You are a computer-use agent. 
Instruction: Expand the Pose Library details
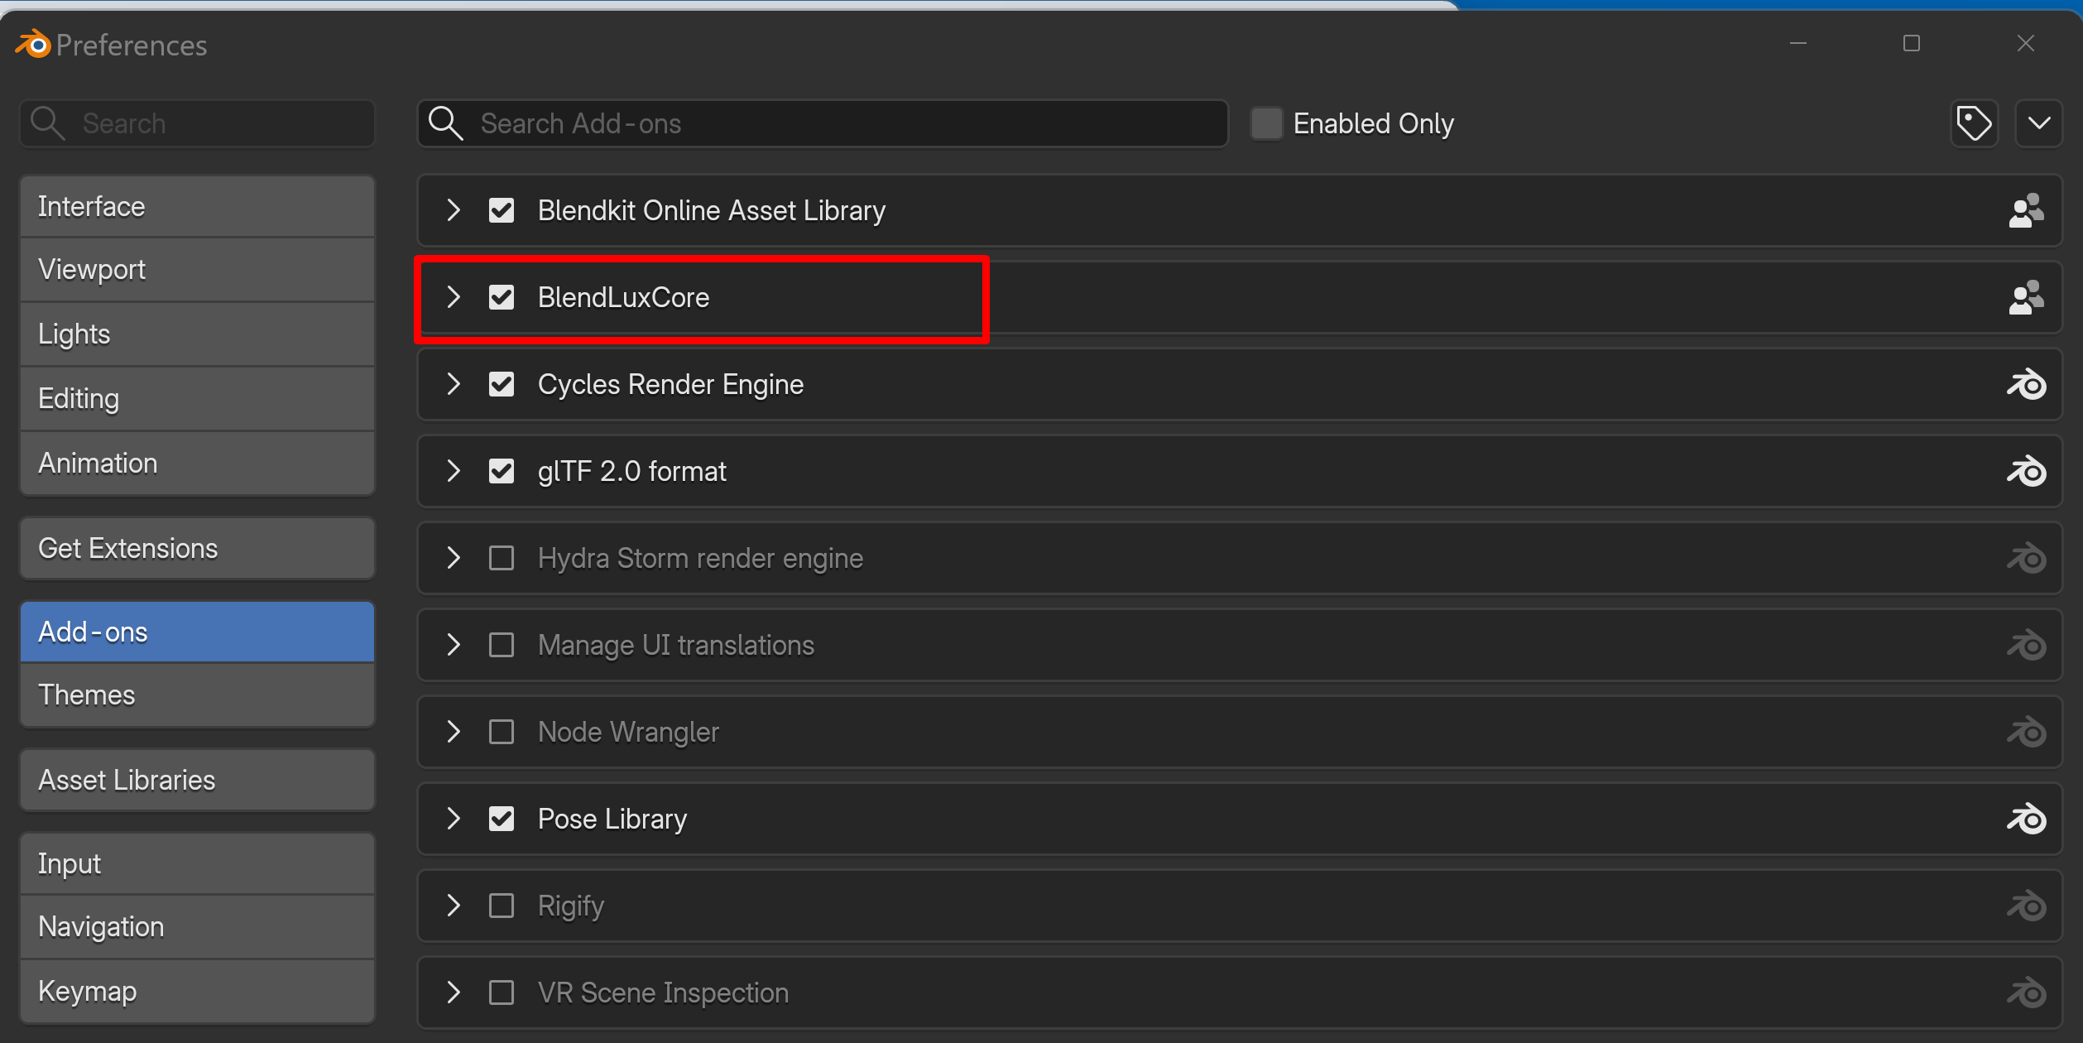(454, 819)
